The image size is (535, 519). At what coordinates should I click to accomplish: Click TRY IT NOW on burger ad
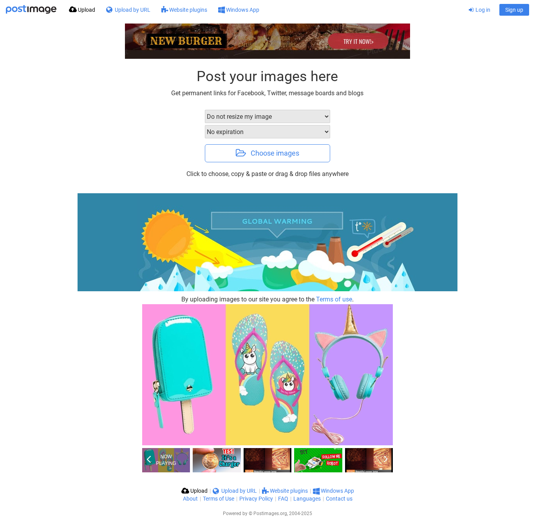(358, 41)
